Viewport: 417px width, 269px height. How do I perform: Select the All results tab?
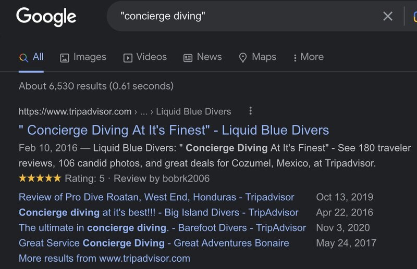click(x=31, y=57)
